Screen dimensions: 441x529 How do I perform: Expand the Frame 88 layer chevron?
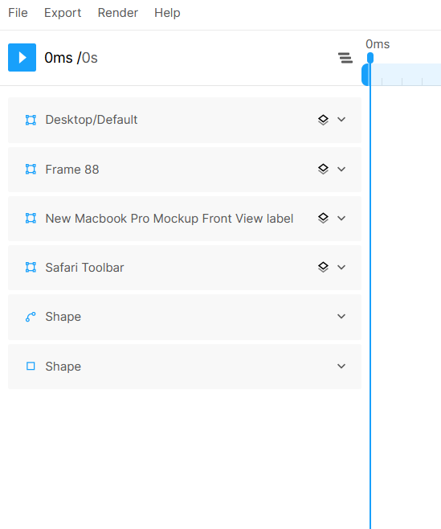point(341,169)
